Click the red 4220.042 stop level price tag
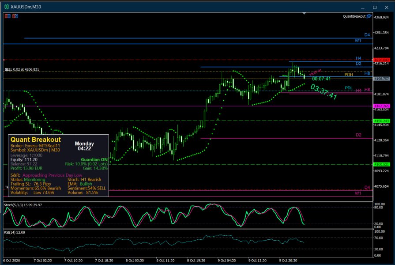This screenshot has height=265, width=395. (x=382, y=60)
